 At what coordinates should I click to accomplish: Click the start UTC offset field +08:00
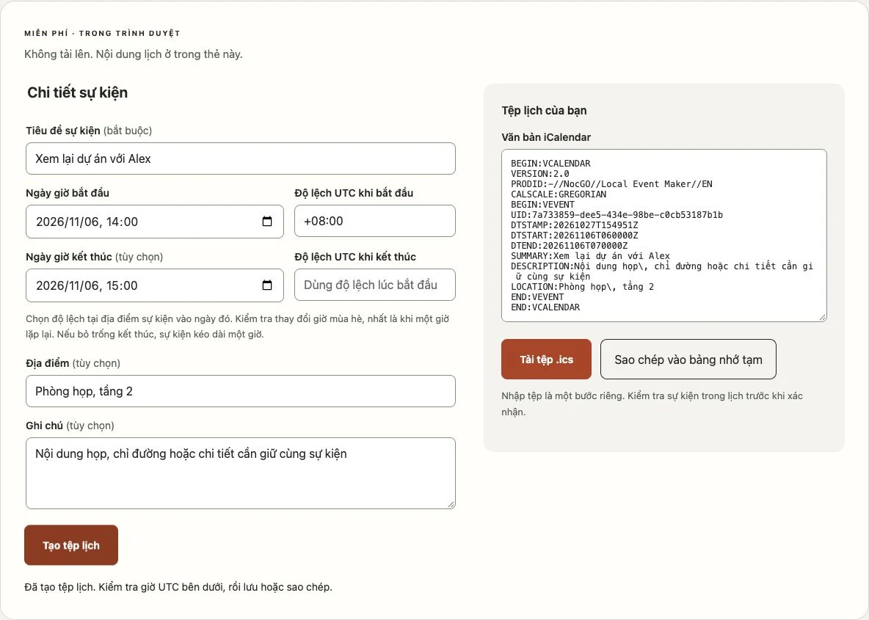point(374,221)
